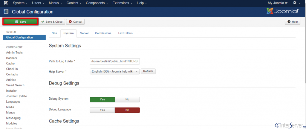Image resolution: width=306 pixels, height=129 pixels.
Task: Open Installer component settings
Action: coord(11,91)
